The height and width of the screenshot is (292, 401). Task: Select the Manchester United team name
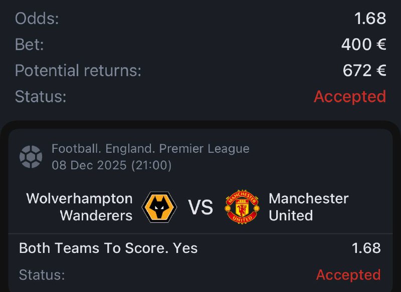(308, 207)
